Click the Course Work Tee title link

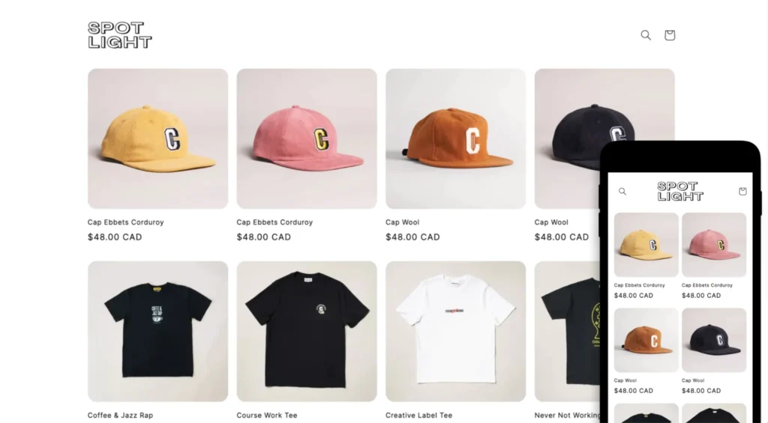(267, 416)
